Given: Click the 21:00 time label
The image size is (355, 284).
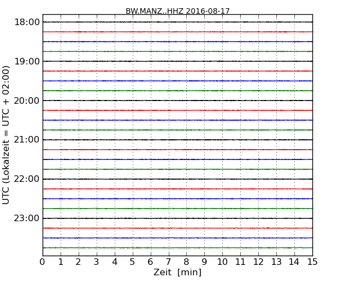Looking at the screenshot, I should click(27, 140).
